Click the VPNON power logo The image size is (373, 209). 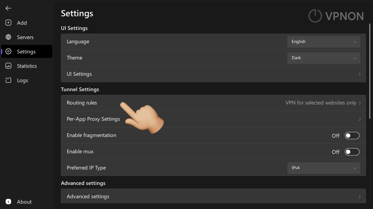tap(315, 16)
